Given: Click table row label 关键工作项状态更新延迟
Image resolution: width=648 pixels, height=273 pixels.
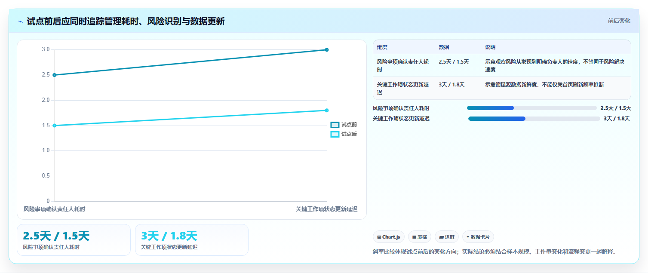Looking at the screenshot, I should click(403, 89).
